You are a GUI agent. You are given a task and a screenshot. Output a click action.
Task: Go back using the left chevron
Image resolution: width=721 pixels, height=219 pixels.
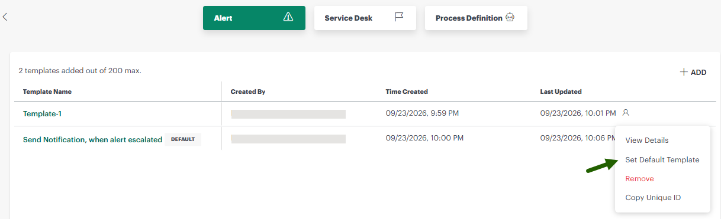click(x=5, y=17)
